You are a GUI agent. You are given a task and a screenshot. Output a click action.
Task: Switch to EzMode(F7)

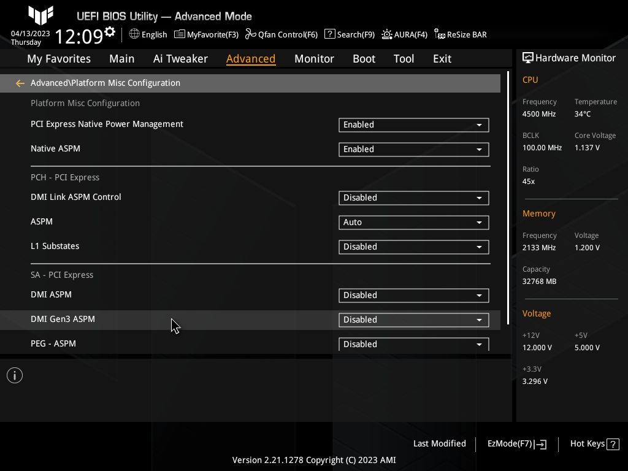click(x=516, y=444)
